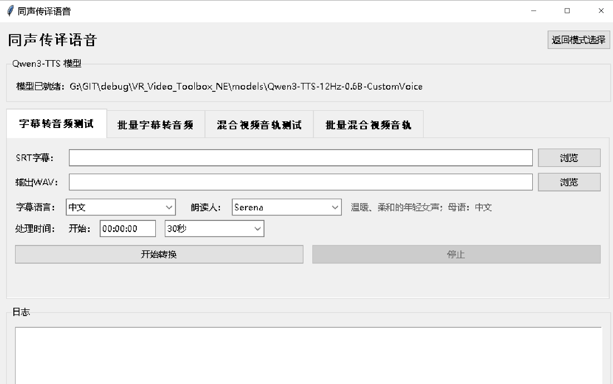
Task: Go to 批量混合视频音轨 tab
Action: click(368, 125)
